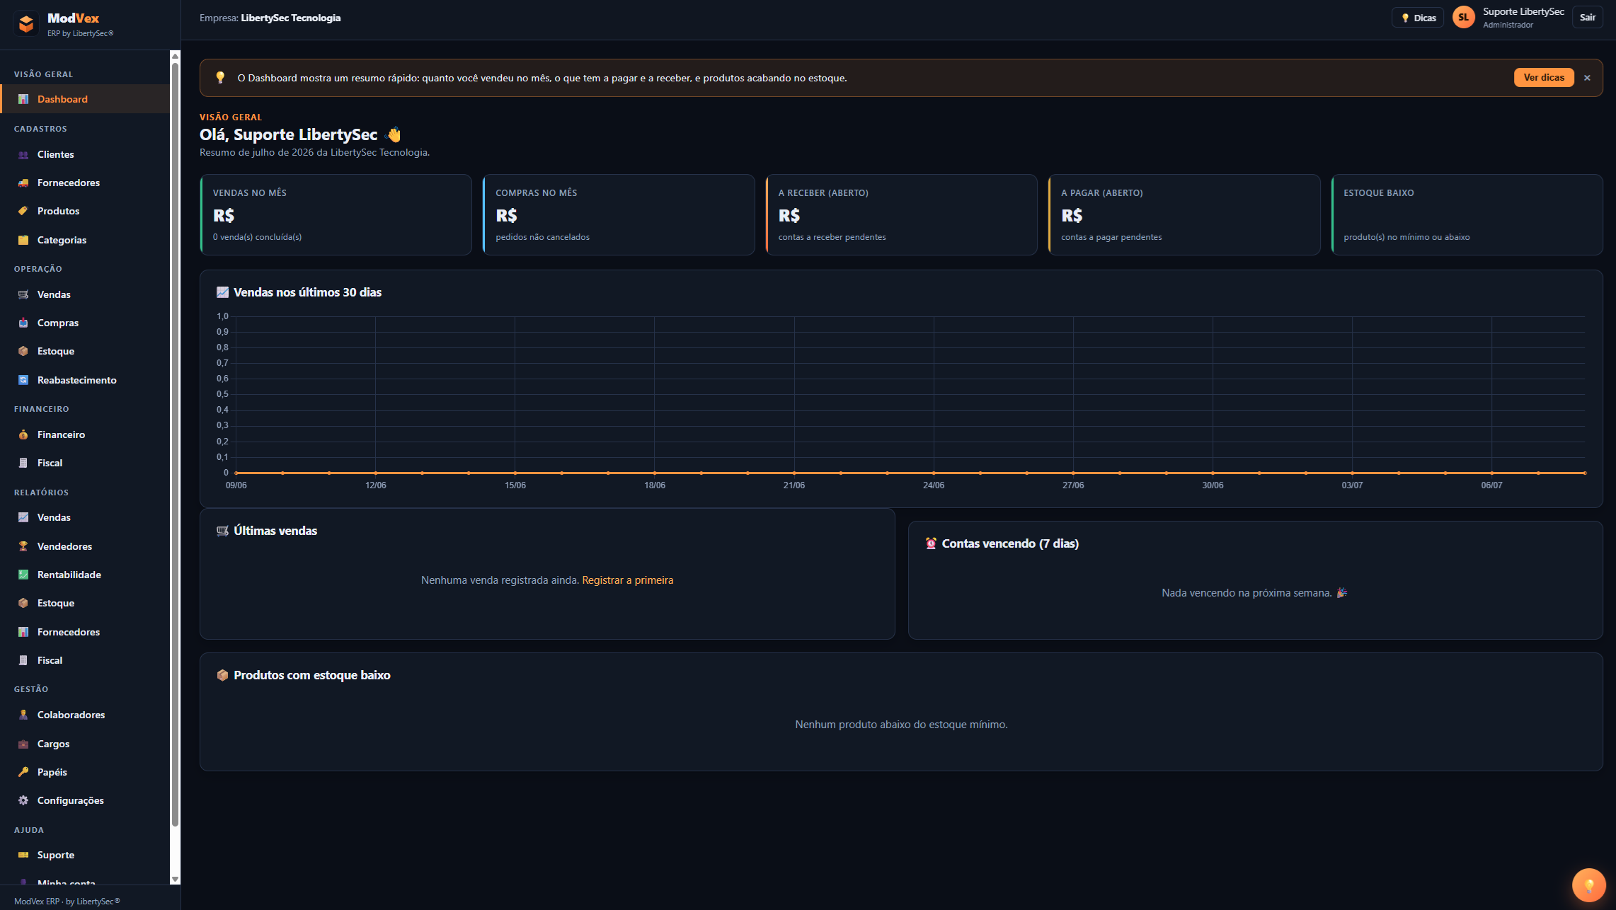Dismiss the dashboard tip banner
Screen dimensions: 1616x910
[x=1587, y=78]
